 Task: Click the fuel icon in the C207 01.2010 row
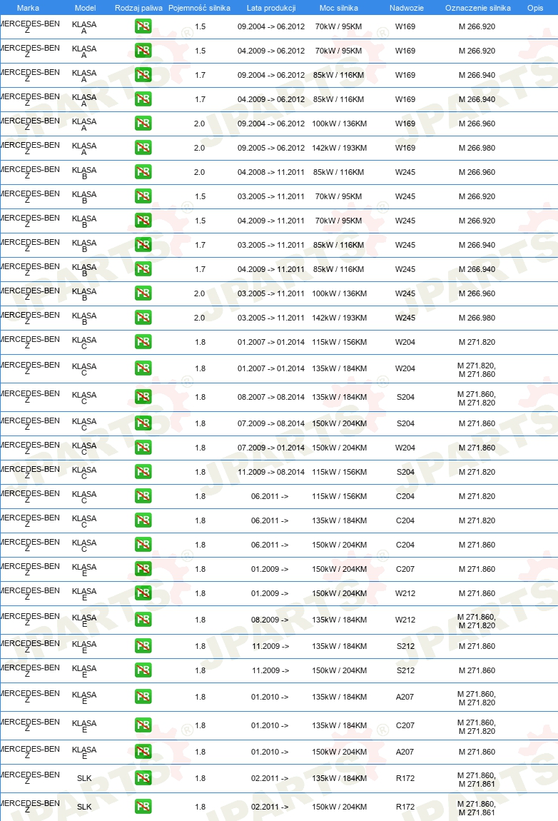click(x=143, y=725)
